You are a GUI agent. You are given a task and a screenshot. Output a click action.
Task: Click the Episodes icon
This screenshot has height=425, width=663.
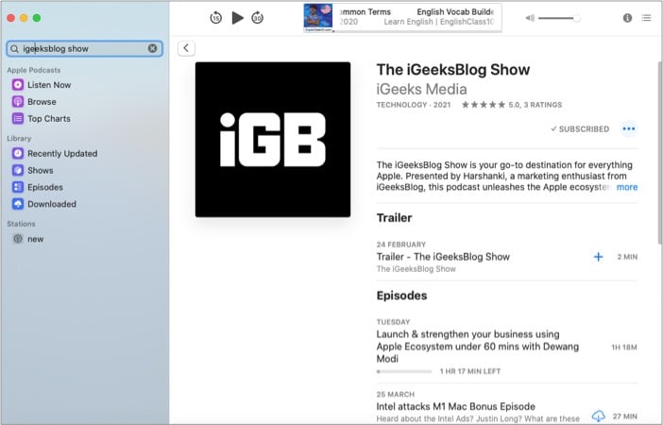(x=18, y=187)
